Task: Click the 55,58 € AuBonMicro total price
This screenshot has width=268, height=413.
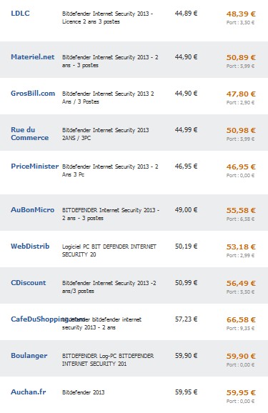Action: (x=241, y=211)
